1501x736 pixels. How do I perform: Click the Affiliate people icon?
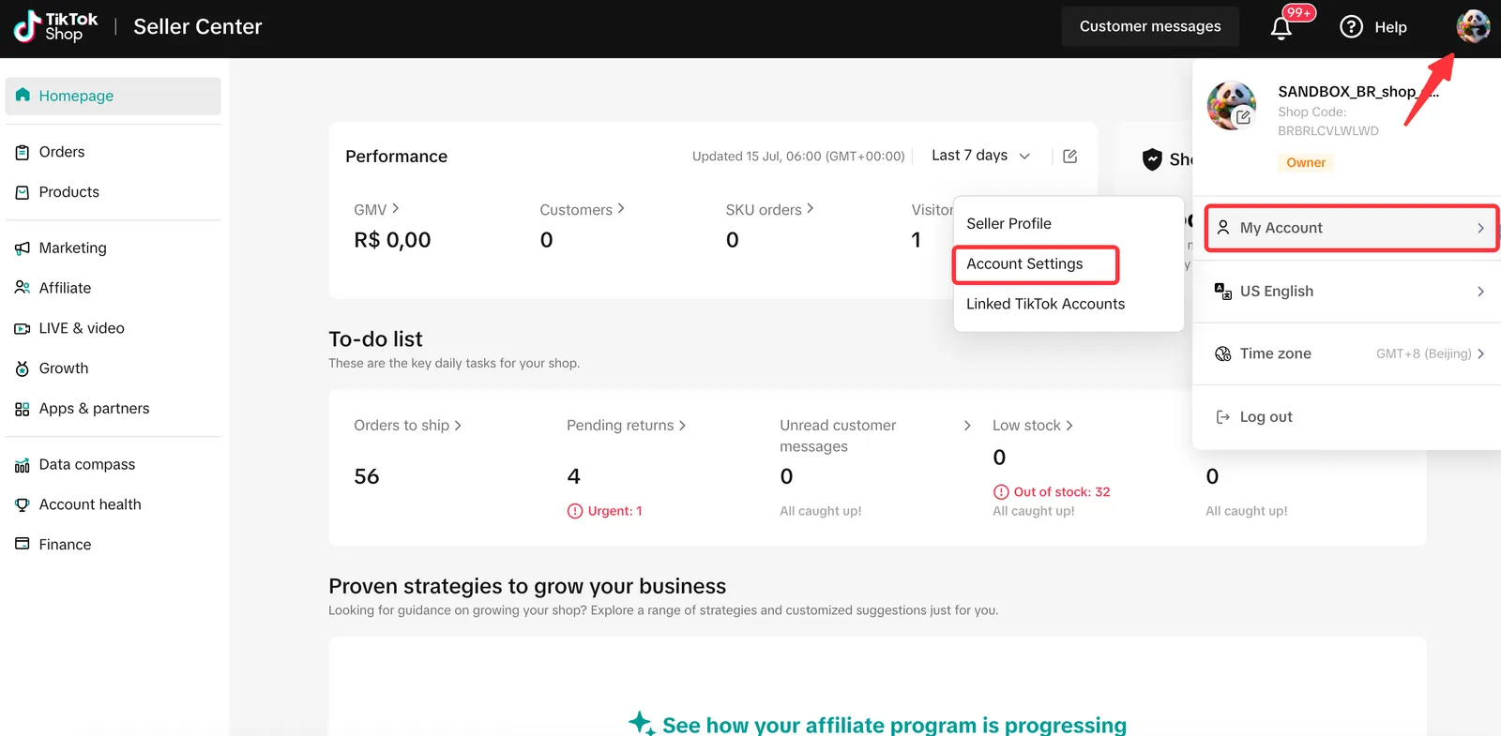coord(23,288)
